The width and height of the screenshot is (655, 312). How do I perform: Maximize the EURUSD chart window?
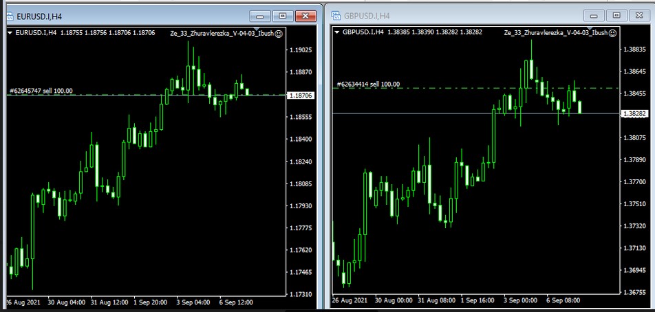point(282,15)
